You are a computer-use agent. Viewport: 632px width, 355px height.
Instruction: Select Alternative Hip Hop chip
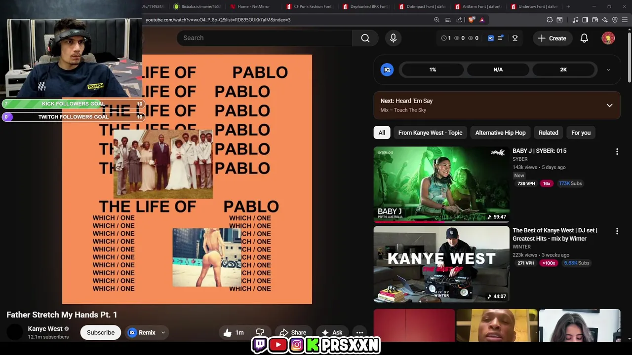(500, 133)
